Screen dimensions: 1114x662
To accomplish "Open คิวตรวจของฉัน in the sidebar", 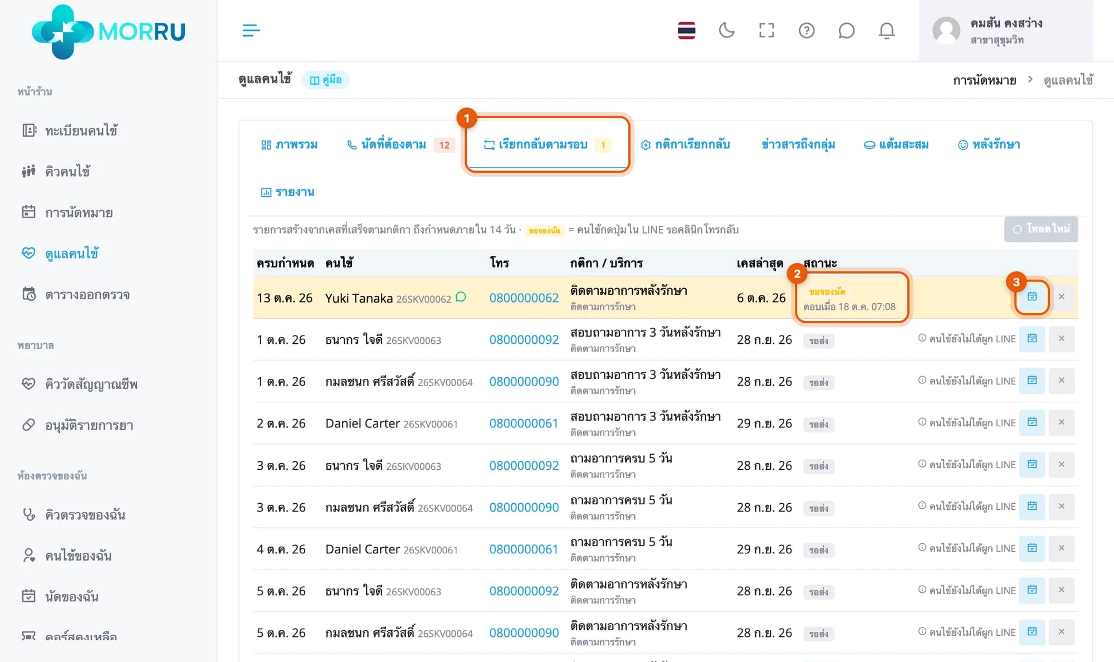I will click(74, 514).
